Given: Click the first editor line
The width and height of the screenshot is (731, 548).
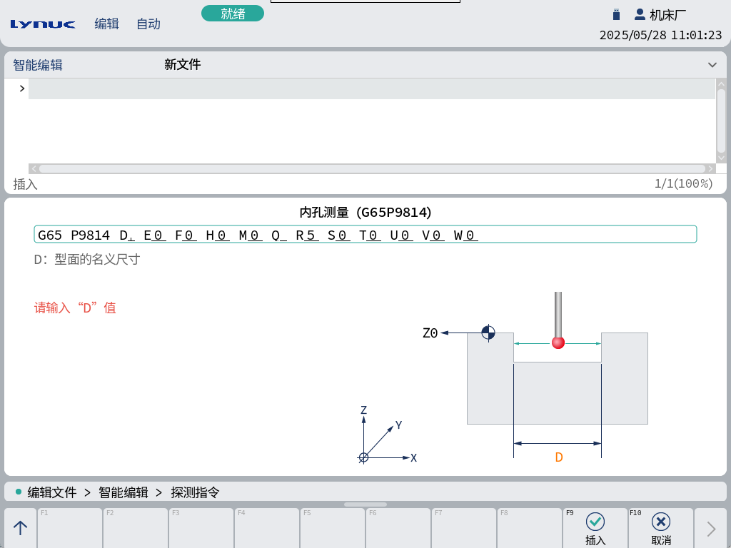Looking at the screenshot, I should tap(371, 88).
